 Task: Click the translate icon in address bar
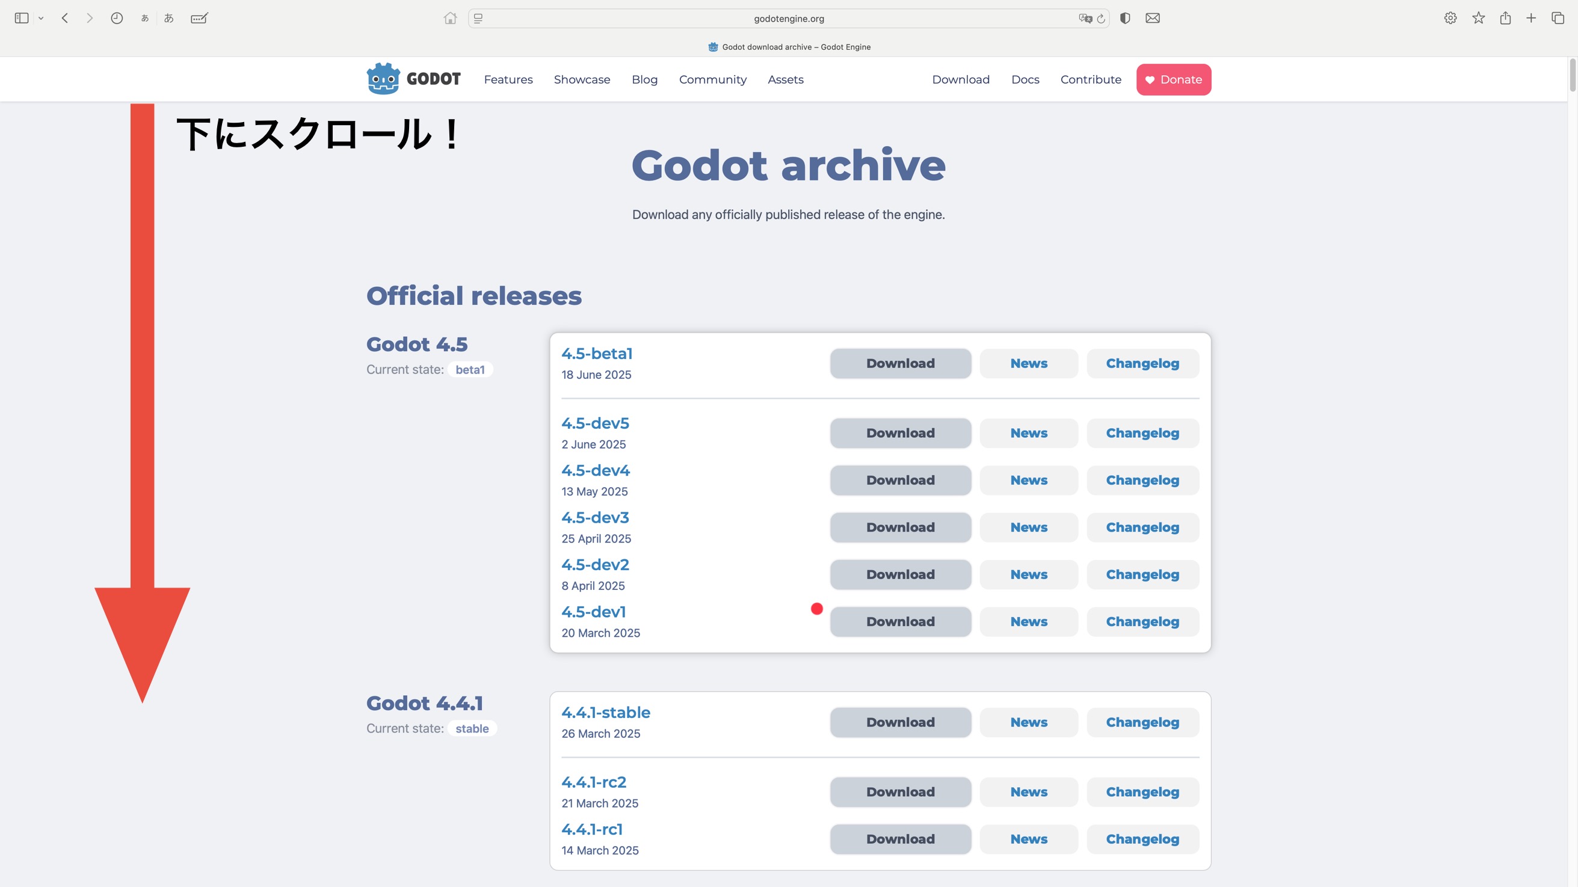click(1085, 19)
